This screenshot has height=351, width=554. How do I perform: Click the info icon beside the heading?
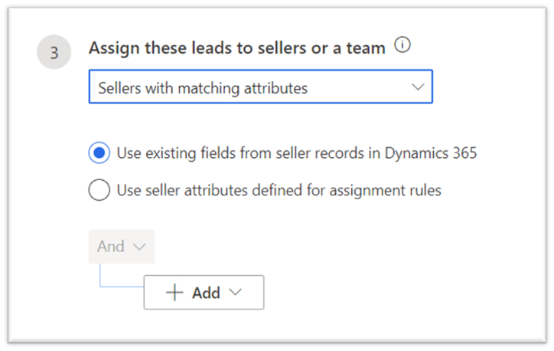coord(402,46)
